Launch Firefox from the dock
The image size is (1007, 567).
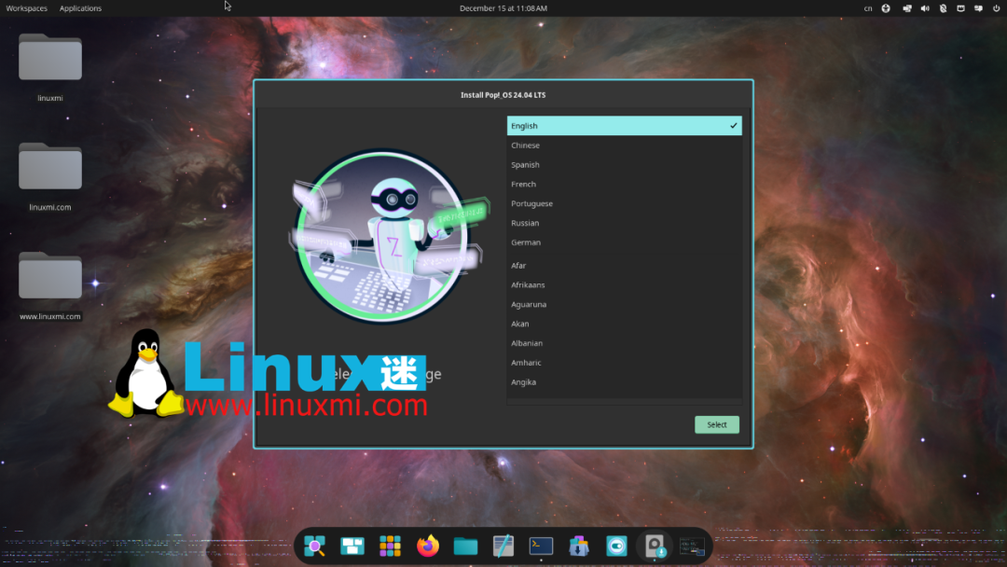point(428,546)
